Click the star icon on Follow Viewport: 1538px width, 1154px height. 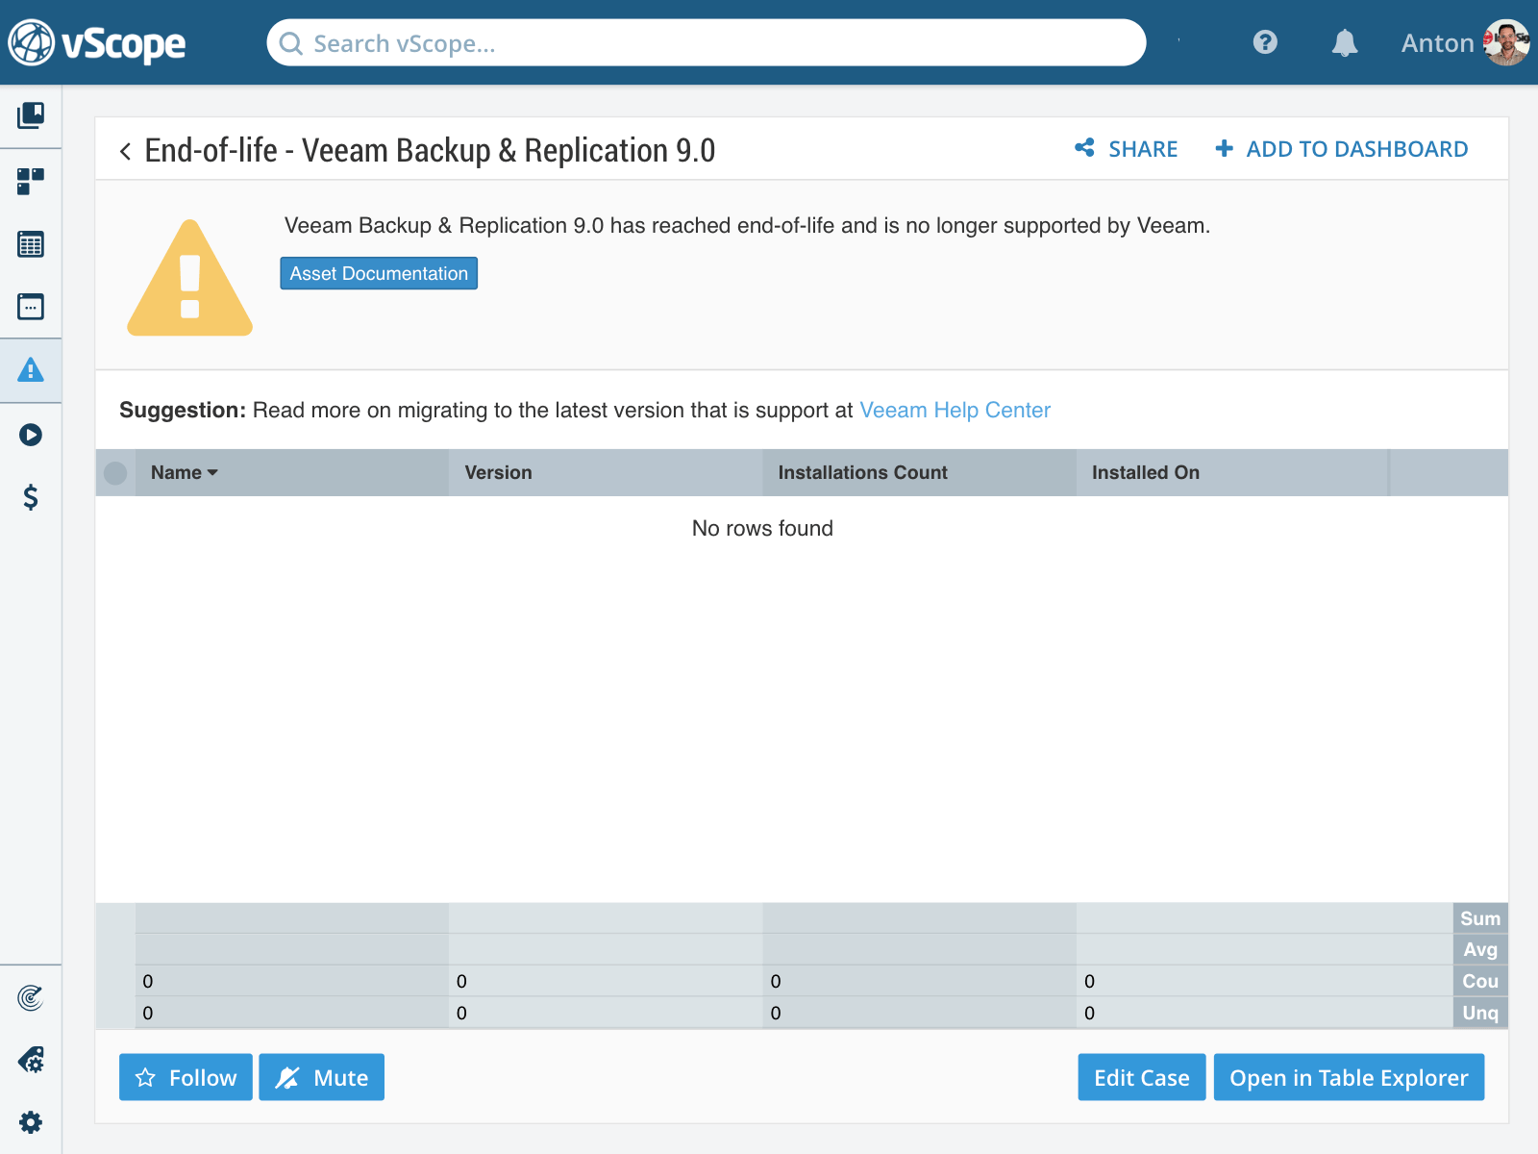pos(145,1078)
